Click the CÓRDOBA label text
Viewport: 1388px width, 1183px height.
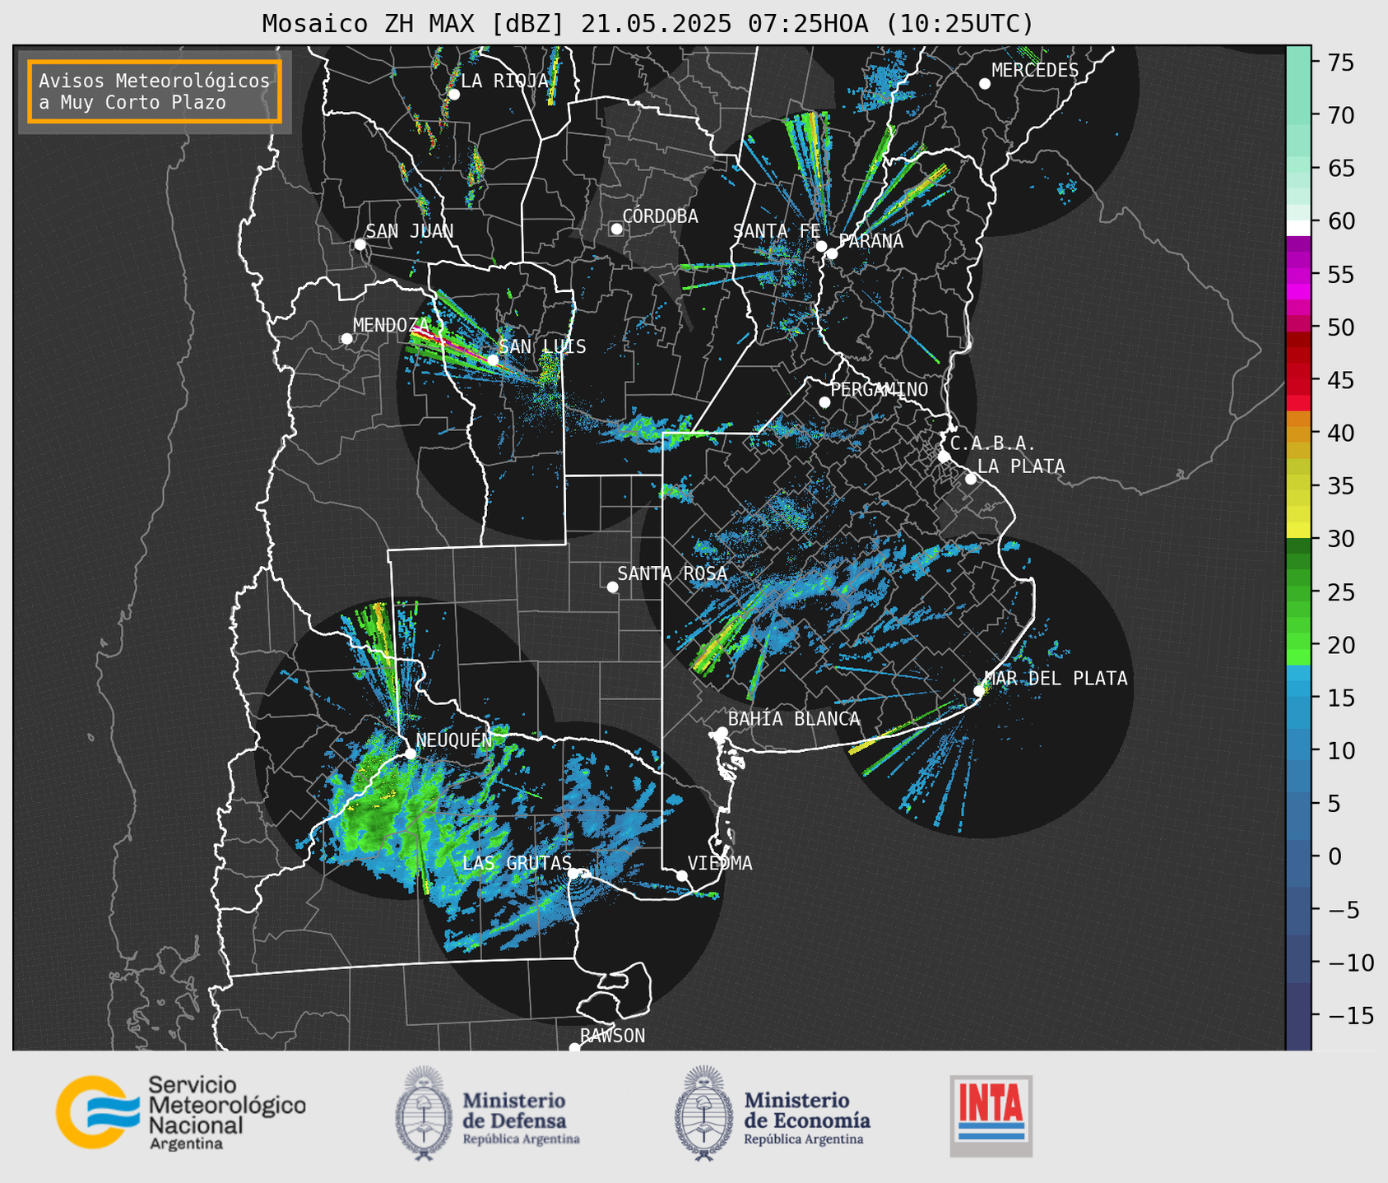(660, 216)
